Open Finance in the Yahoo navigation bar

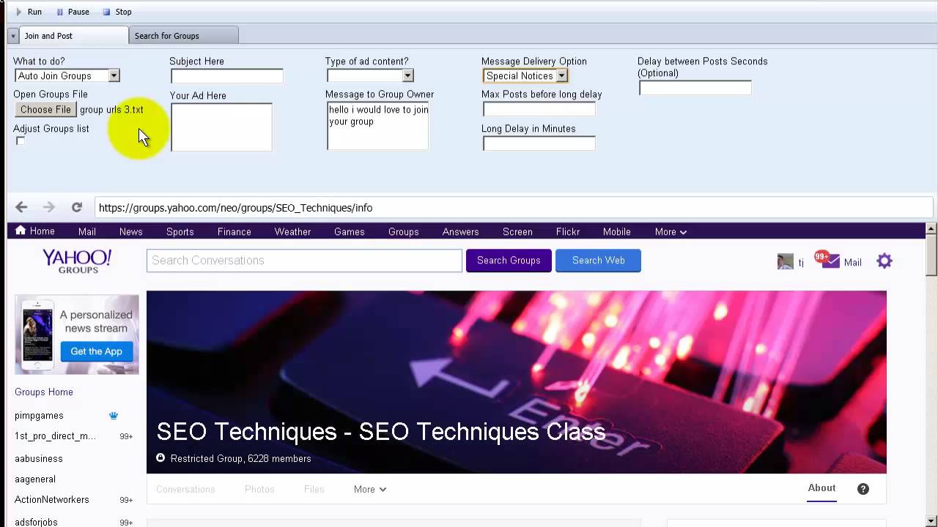tap(234, 231)
